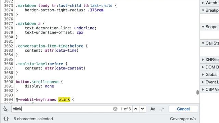Expand the XHR/fetch Breakpoints section
Image resolution: width=219 pixels, height=123 pixels.
click(x=209, y=60)
